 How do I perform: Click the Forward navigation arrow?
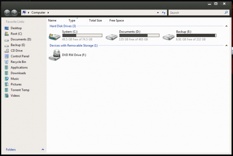tap(14, 13)
